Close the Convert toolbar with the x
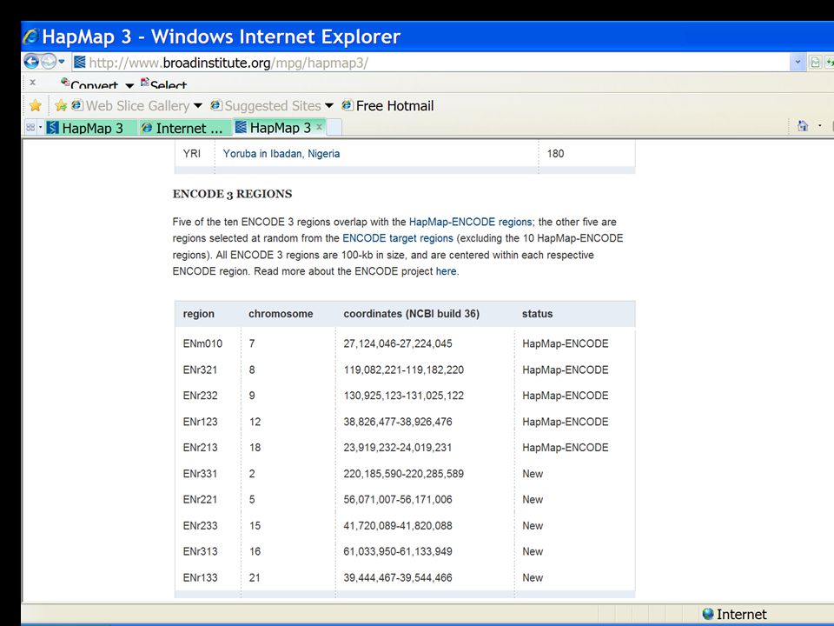834x626 pixels. point(32,82)
